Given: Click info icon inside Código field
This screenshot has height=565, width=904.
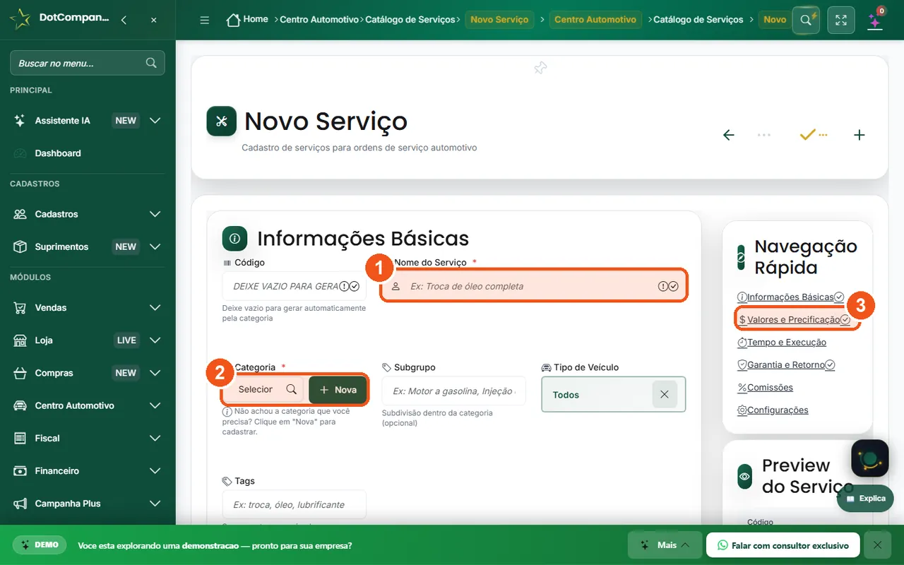Looking at the screenshot, I should click(x=344, y=286).
